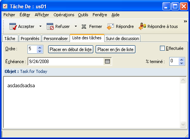Increase the Ordre value with the up arrow

click(40, 48)
